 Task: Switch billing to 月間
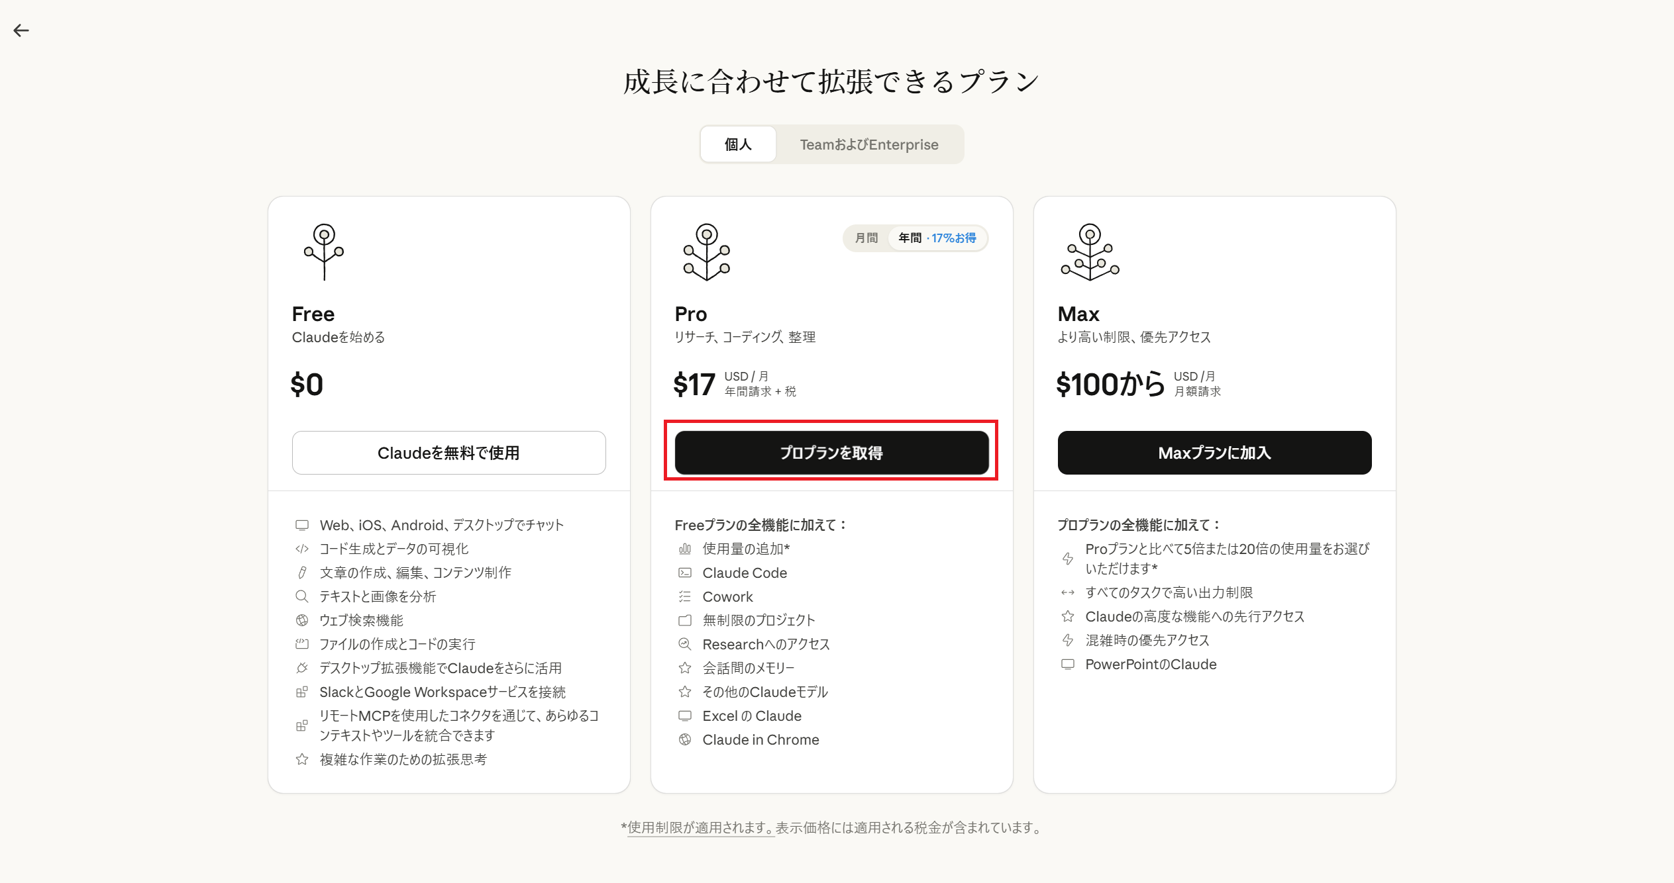click(866, 238)
